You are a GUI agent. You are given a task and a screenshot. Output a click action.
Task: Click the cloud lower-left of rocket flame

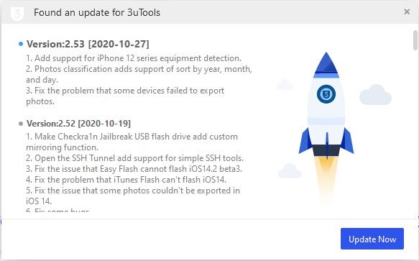[x=290, y=171]
